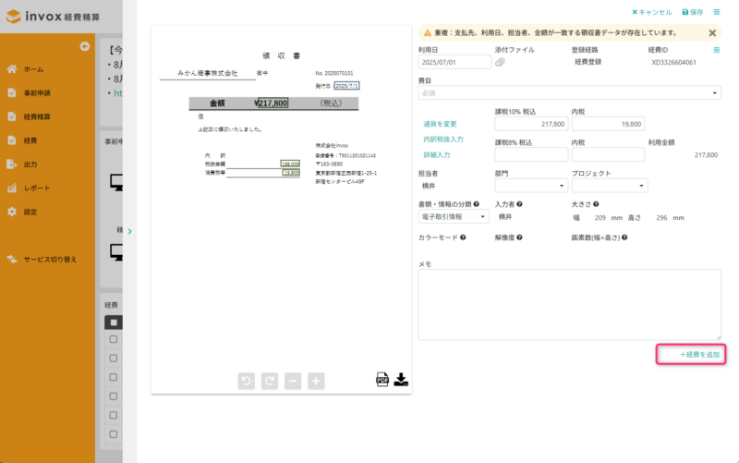Open the top-right hamburger menu
The height and width of the screenshot is (463, 739).
tap(717, 12)
